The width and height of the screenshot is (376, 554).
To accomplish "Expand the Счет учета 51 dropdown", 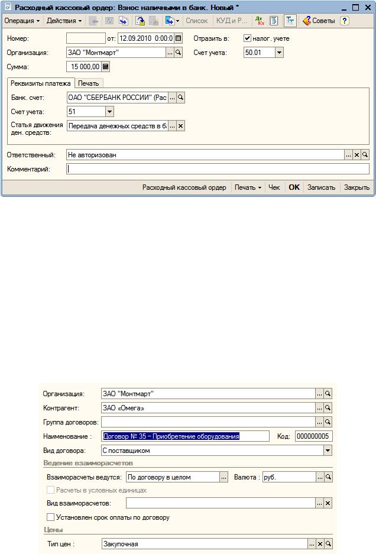I will click(109, 112).
